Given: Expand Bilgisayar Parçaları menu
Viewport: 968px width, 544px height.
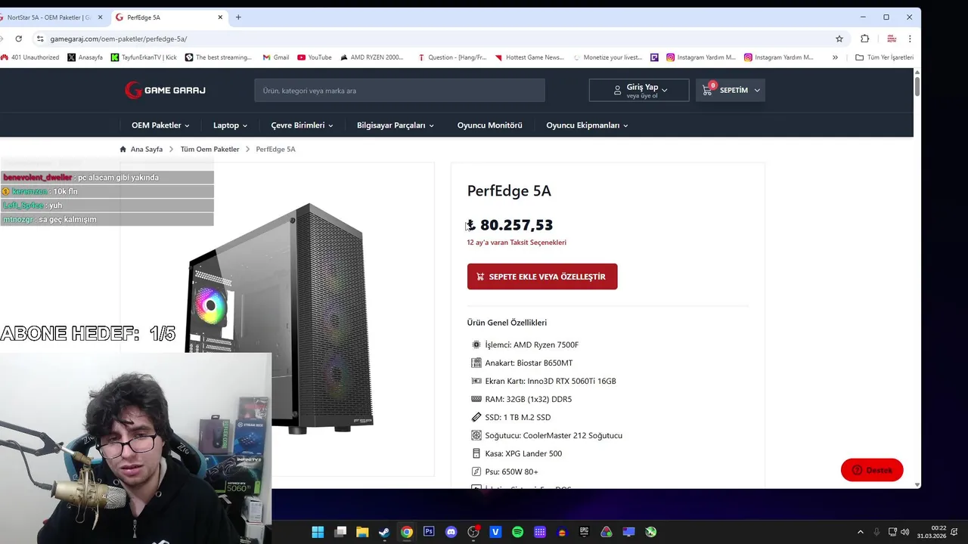Looking at the screenshot, I should (396, 125).
